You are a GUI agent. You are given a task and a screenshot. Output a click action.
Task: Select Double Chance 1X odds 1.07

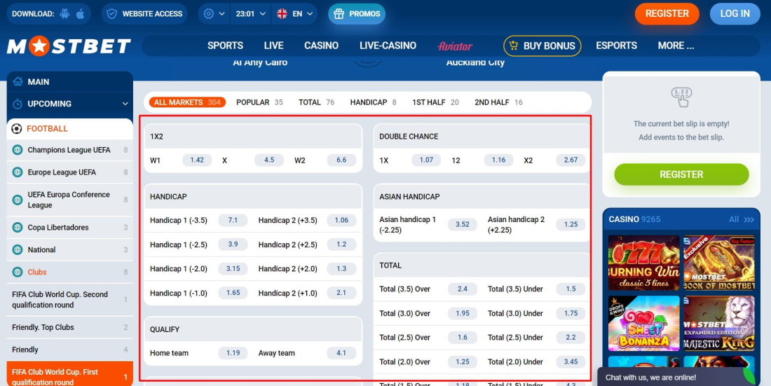point(426,160)
